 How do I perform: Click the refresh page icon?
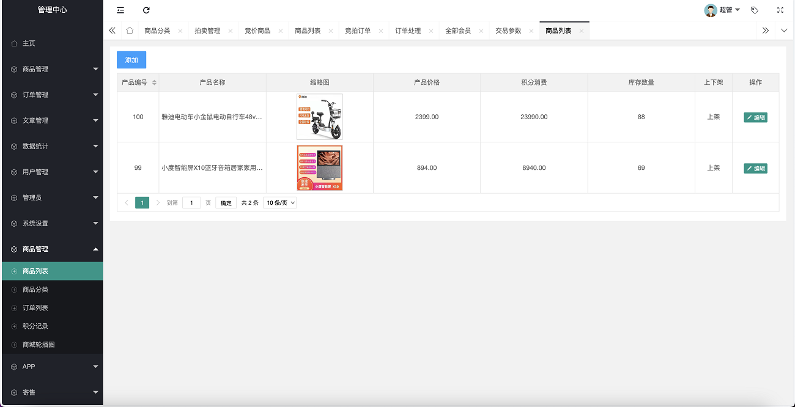click(146, 10)
